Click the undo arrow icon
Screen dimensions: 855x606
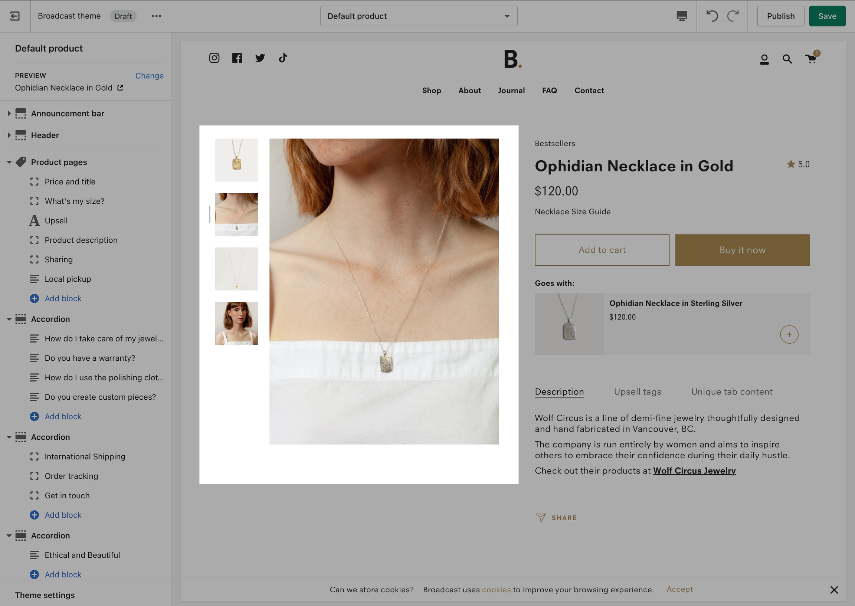tap(712, 16)
